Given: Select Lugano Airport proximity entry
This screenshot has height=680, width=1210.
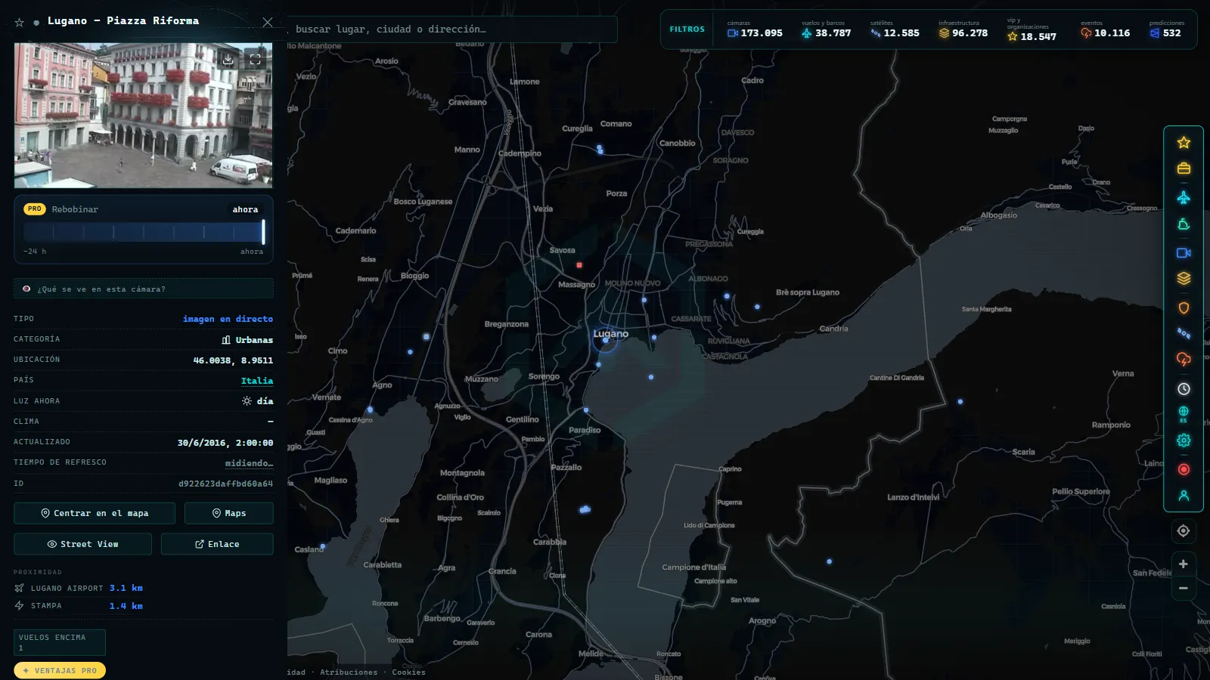Looking at the screenshot, I should 79,588.
